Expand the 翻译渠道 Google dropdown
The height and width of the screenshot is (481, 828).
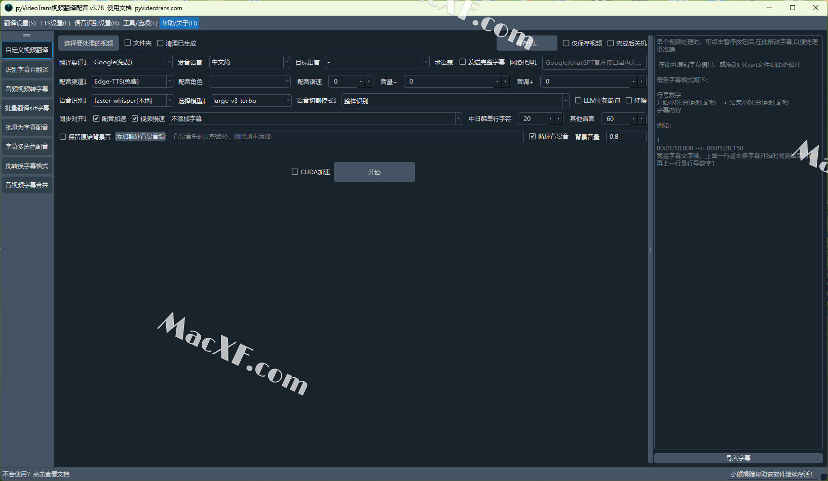(169, 62)
